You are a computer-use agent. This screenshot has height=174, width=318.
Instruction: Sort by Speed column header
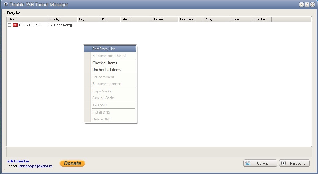pos(240,19)
